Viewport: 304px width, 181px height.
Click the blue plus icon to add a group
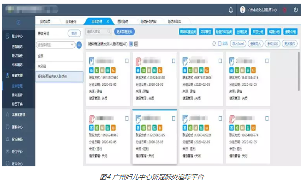[x=79, y=45]
